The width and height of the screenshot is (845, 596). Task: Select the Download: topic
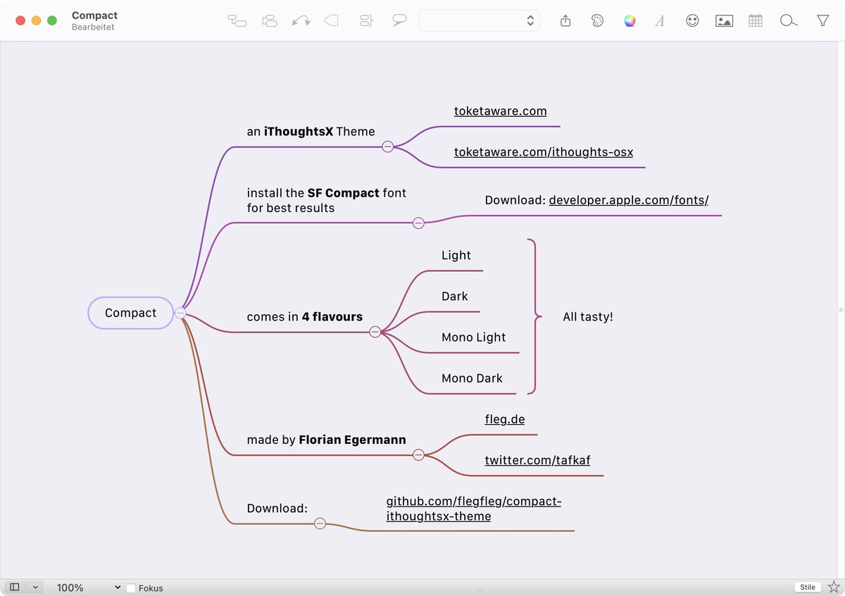coord(277,509)
